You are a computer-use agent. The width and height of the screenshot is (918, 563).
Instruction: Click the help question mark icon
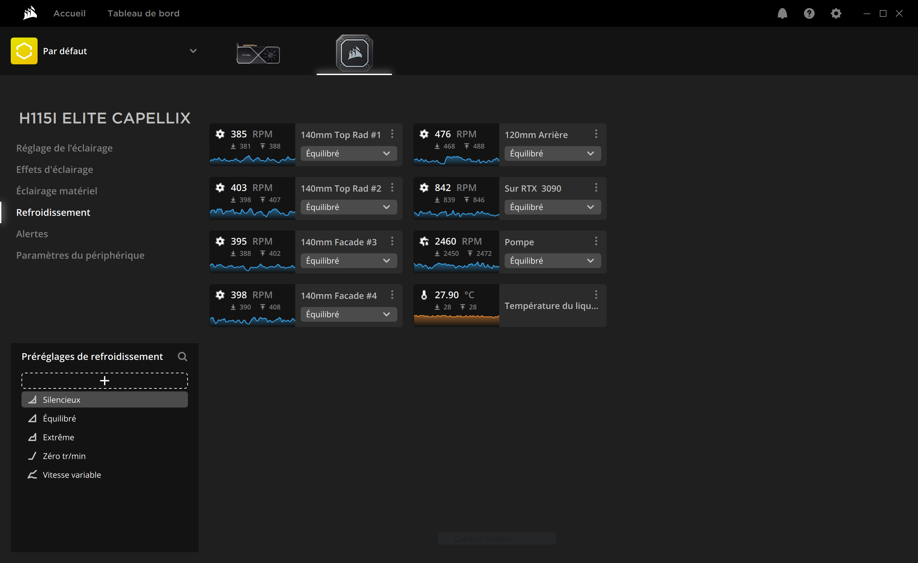(x=809, y=13)
